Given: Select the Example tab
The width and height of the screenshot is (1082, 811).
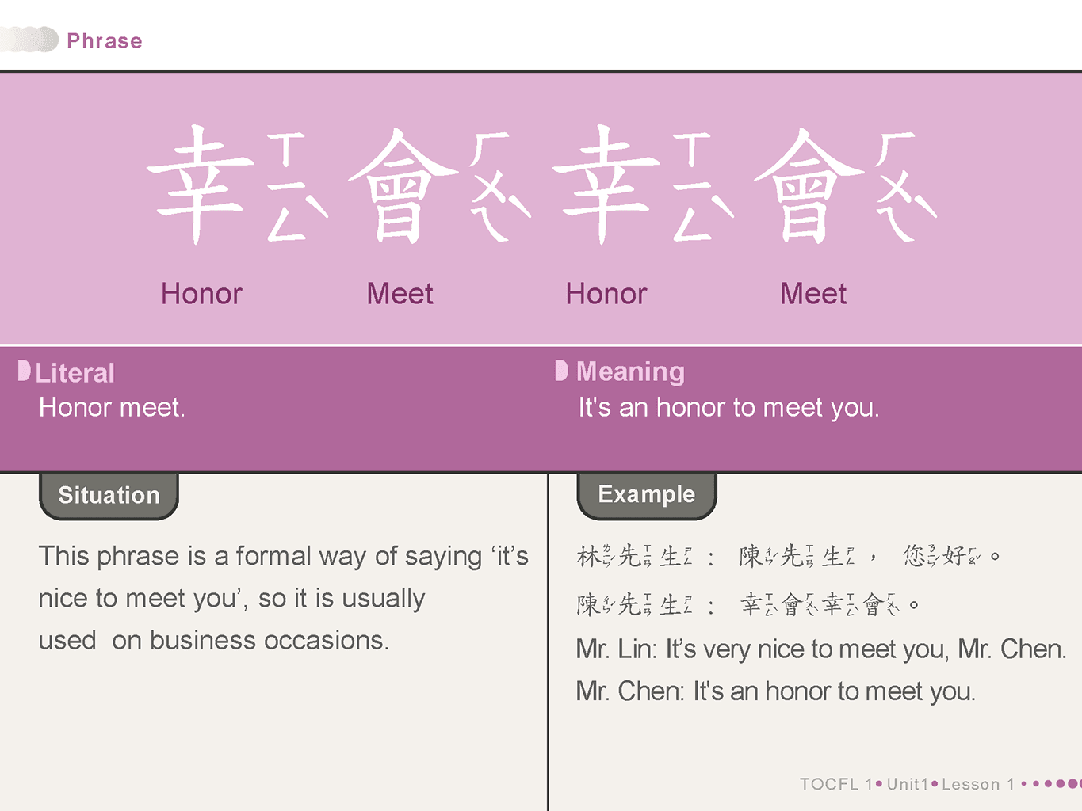Looking at the screenshot, I should tap(647, 495).
